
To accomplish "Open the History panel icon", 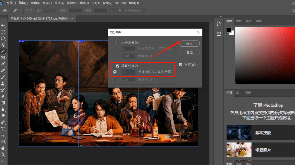I will (x=219, y=24).
